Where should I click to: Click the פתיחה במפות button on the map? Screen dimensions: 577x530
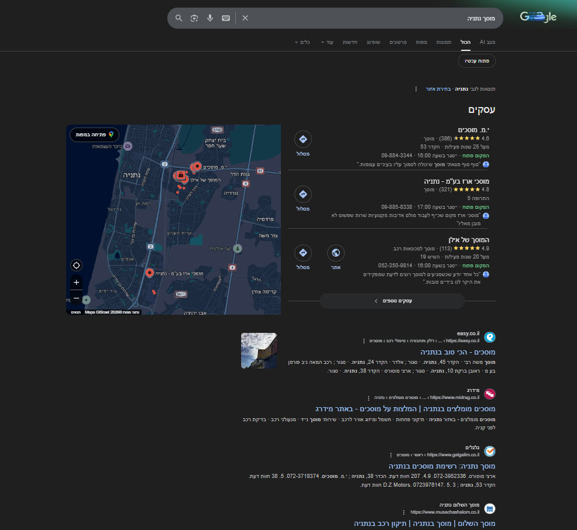pyautogui.click(x=94, y=135)
